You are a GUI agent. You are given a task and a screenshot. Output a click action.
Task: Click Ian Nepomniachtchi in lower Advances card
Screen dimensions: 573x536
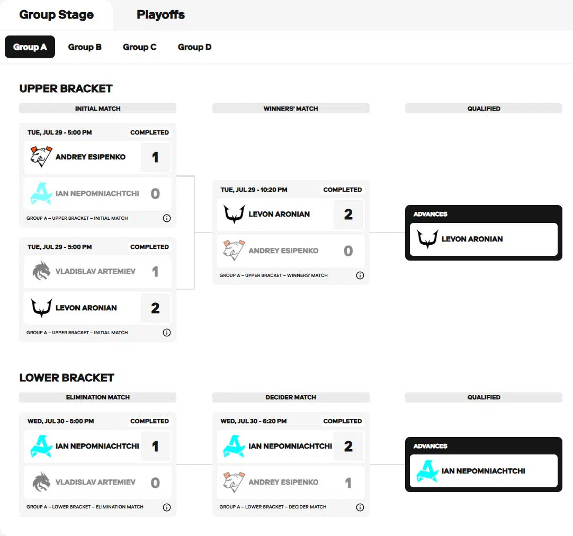[484, 471]
